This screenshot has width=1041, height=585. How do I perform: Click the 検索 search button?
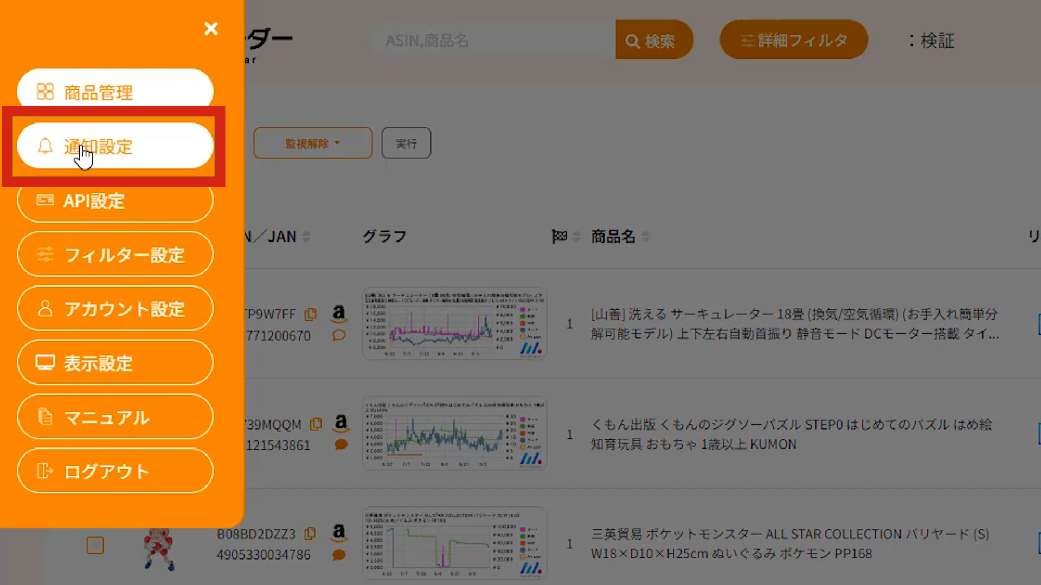(653, 40)
